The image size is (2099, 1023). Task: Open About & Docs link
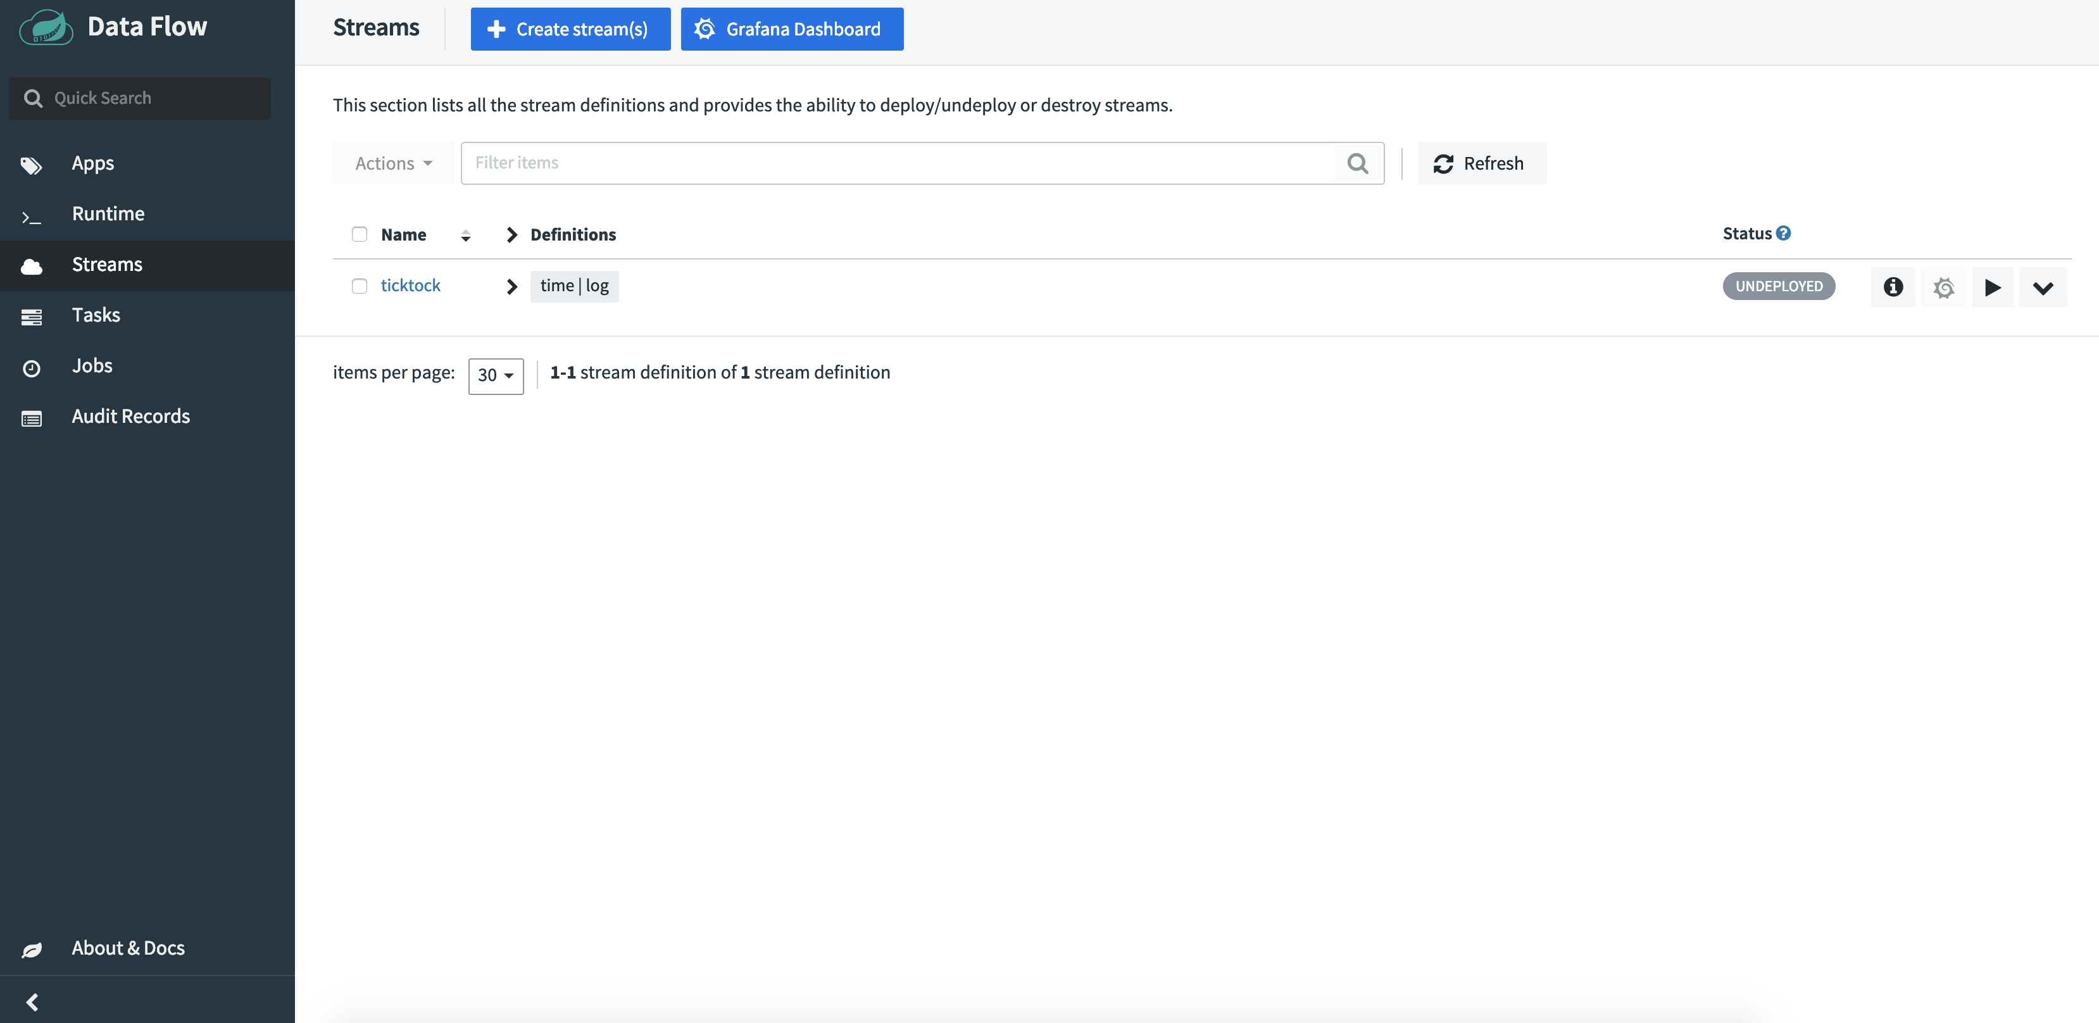[147, 948]
